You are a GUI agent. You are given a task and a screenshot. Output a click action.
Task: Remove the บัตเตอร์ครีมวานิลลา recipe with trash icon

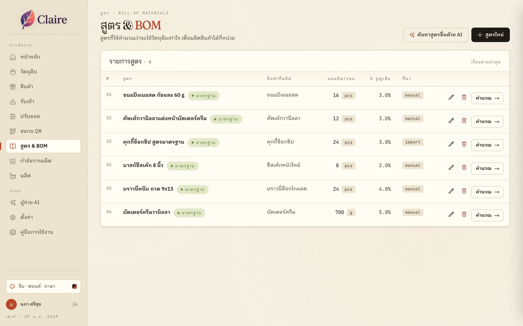coord(464,215)
